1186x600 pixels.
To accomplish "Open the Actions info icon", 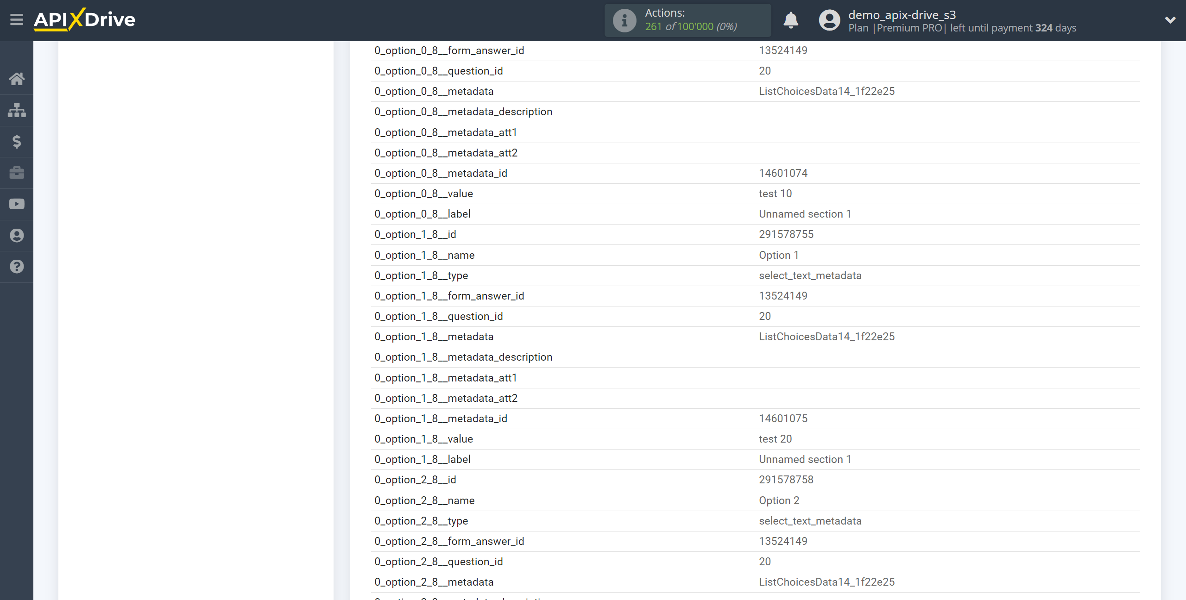I will (625, 20).
